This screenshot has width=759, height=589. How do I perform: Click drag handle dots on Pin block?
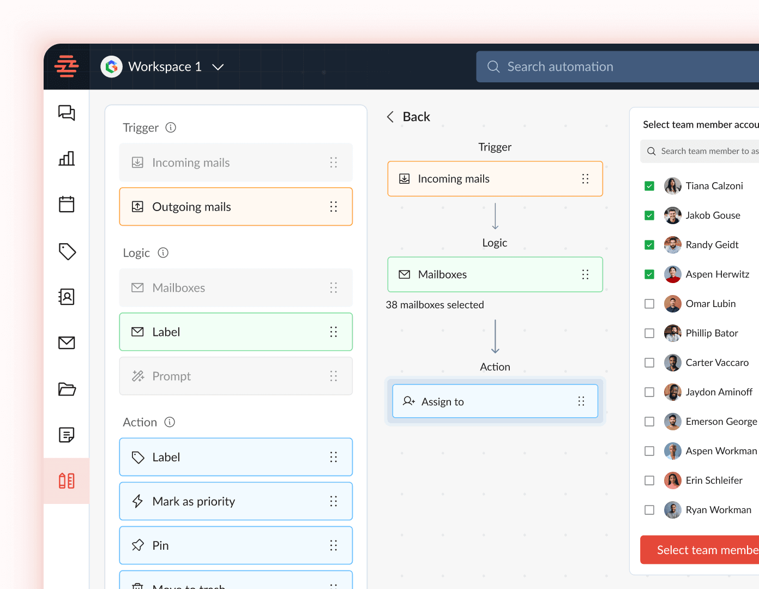(x=334, y=545)
